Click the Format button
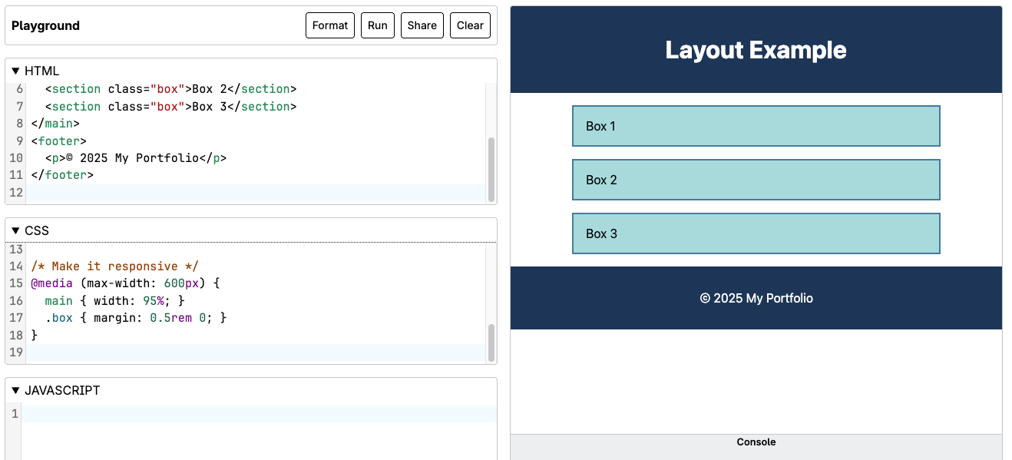1012x460 pixels. tap(330, 25)
